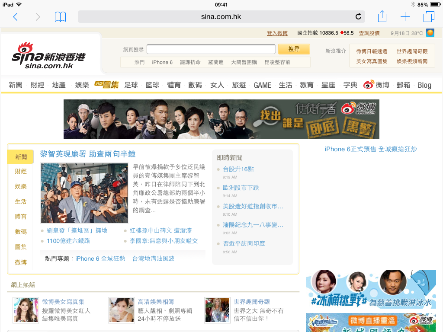This screenshot has width=443, height=332.
Task: Reload the page with the refresh icon
Action: [x=358, y=17]
